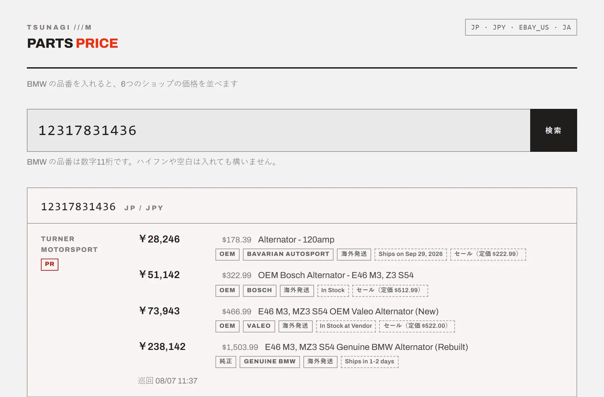
Task: Click the $322.99 dollar amount
Action: (x=237, y=275)
